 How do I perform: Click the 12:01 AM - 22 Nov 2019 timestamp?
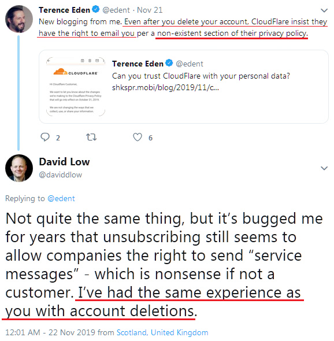[50, 332]
